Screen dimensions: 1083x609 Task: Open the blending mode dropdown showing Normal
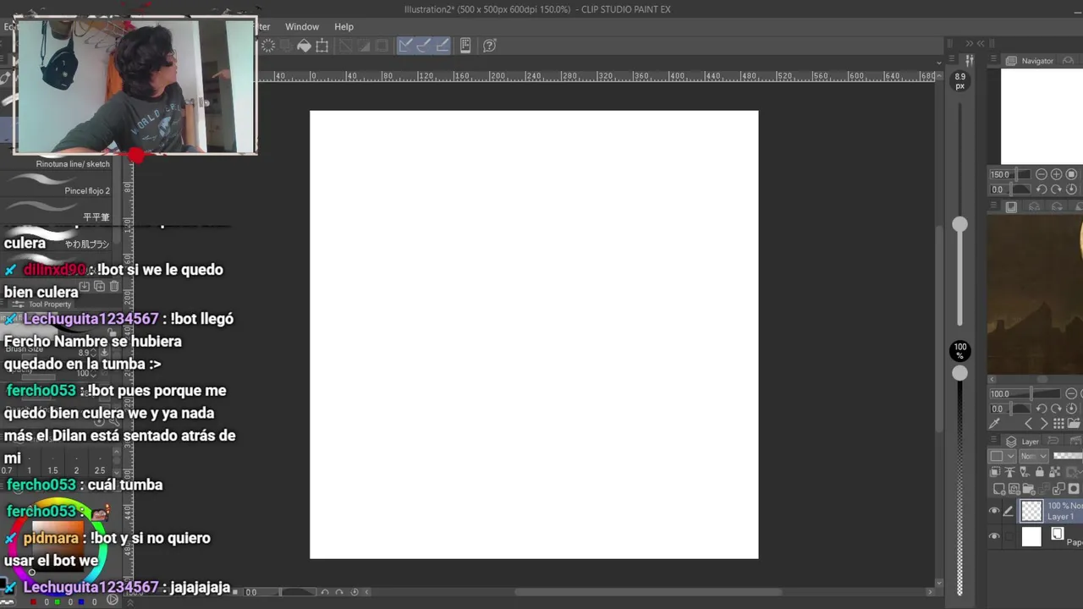1034,456
